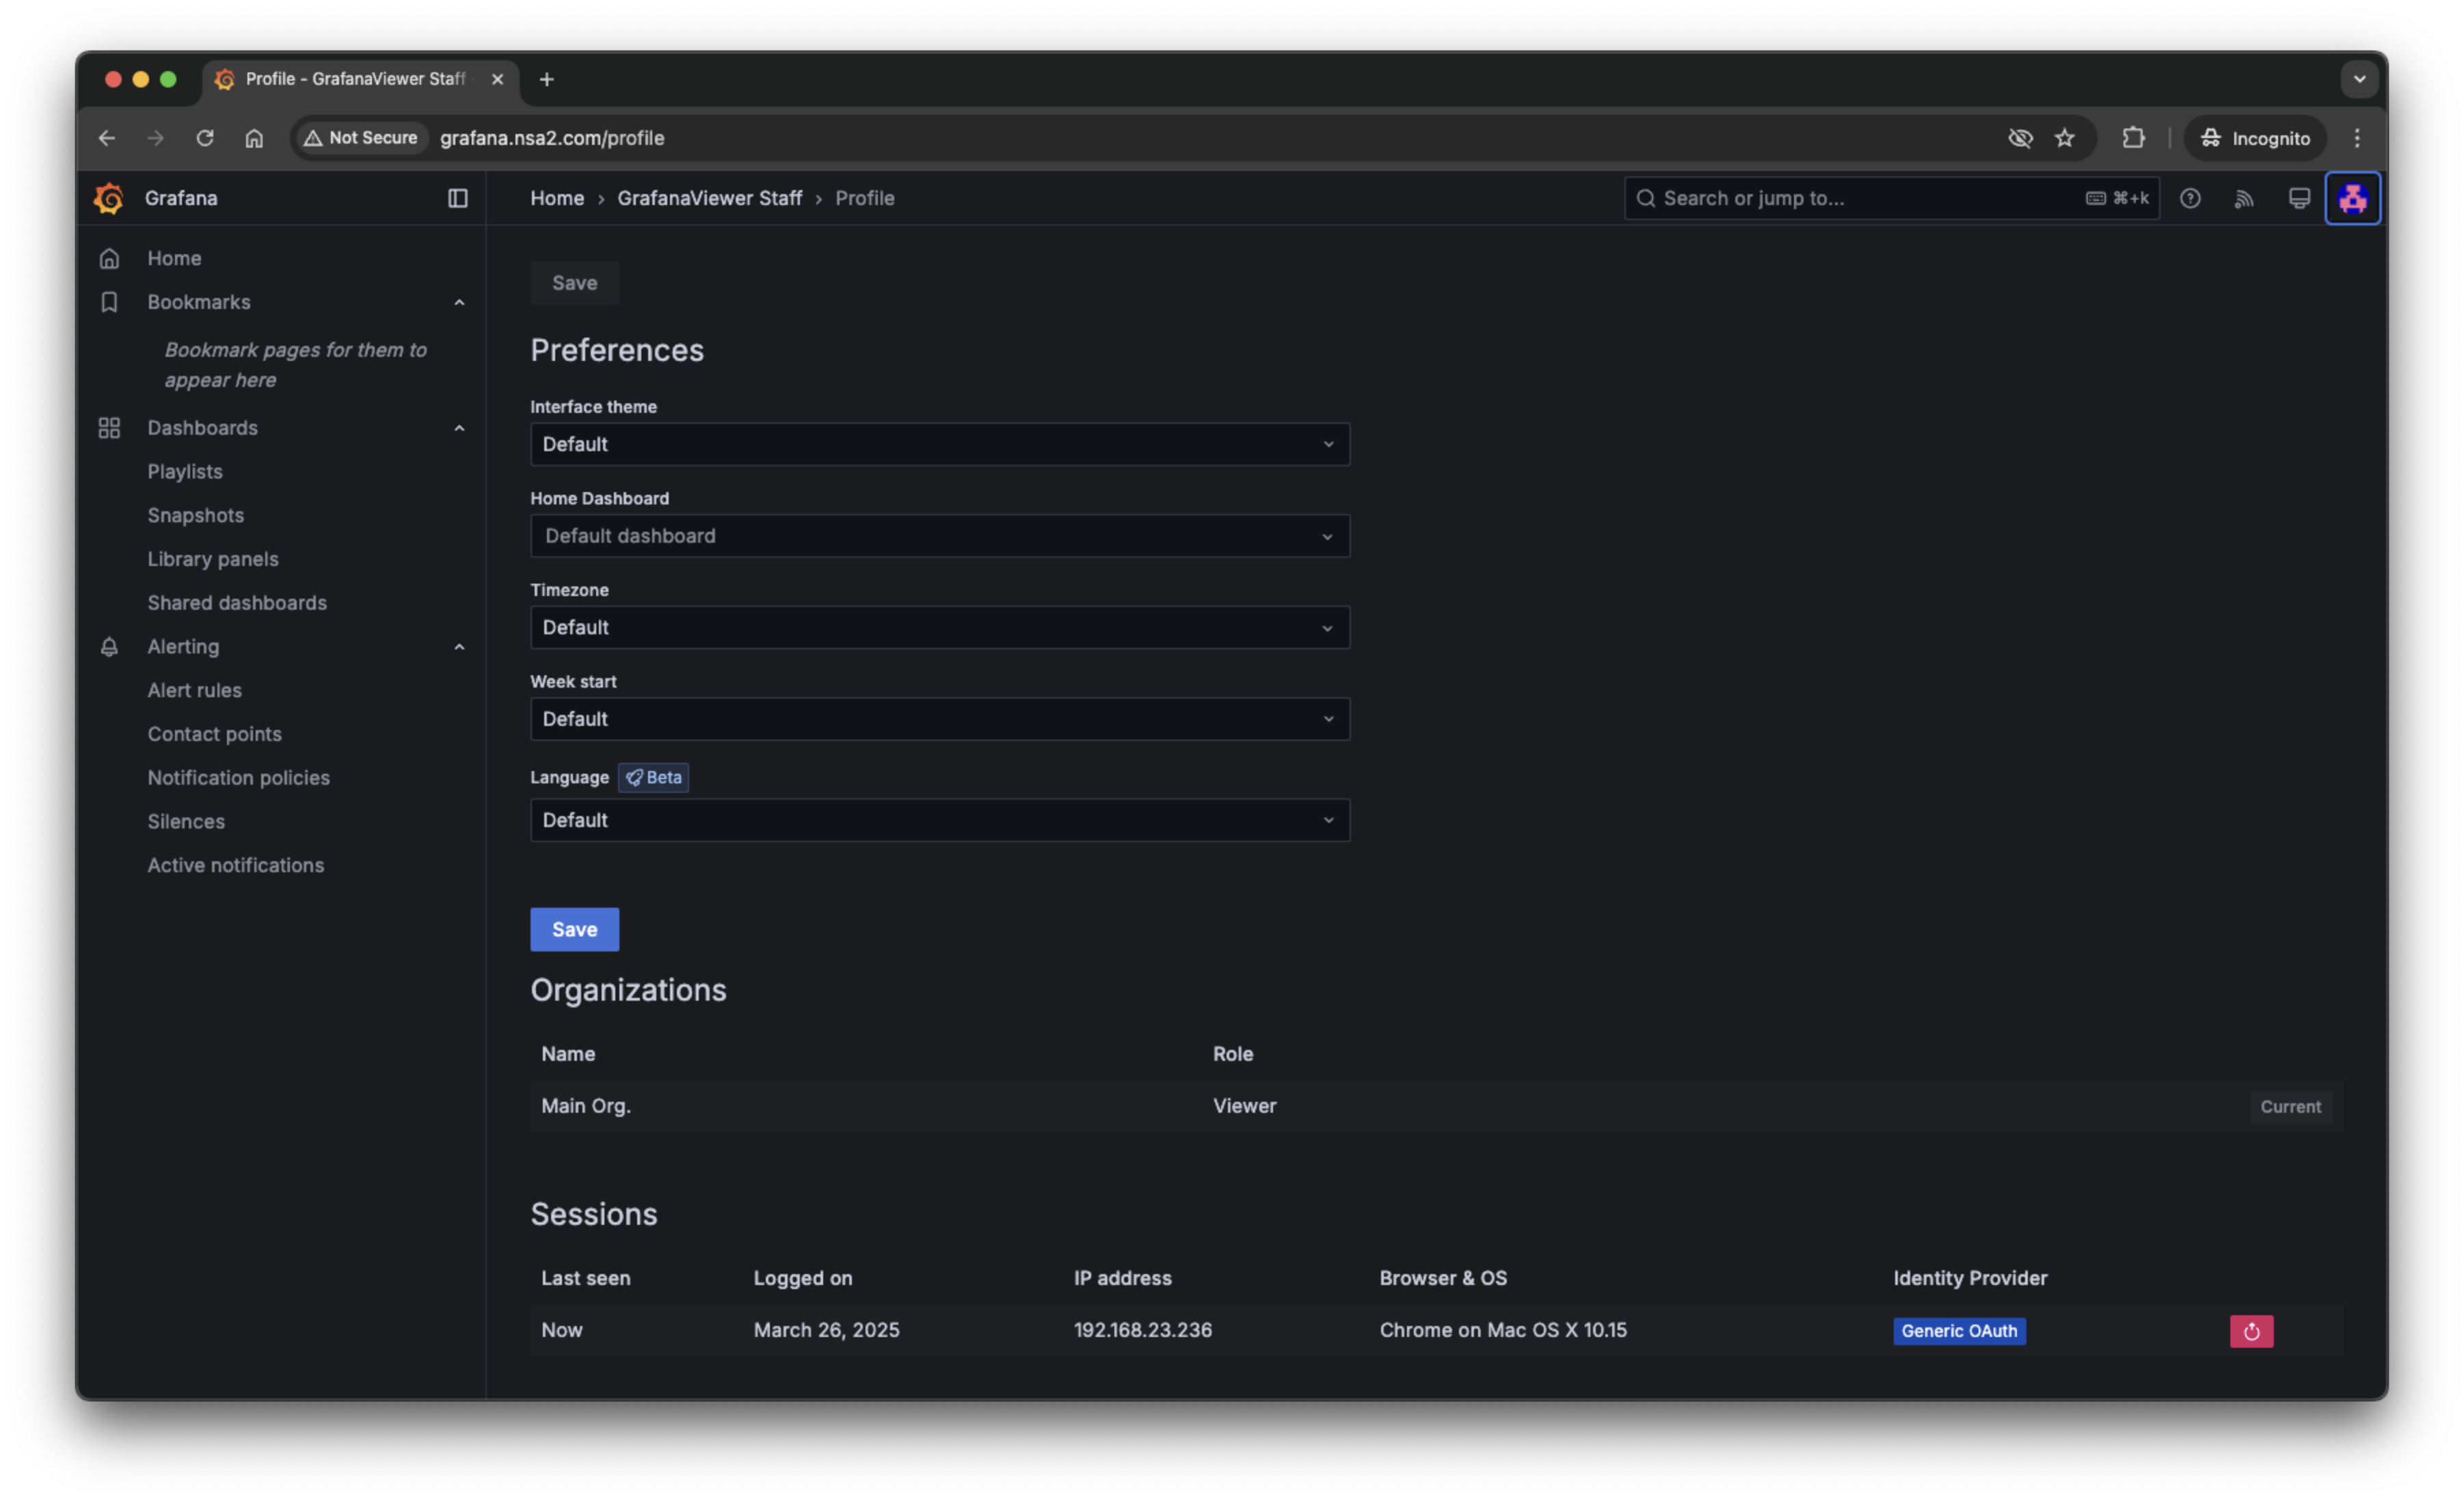Click GrafanaViewer Staff breadcrumb link
The width and height of the screenshot is (2464, 1501).
coord(710,198)
